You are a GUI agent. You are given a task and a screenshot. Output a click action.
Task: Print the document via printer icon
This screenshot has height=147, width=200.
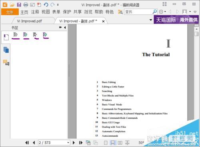coord(26,5)
